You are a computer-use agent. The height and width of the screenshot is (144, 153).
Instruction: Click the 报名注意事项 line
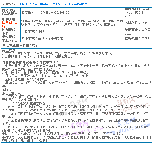click(x=11, y=93)
